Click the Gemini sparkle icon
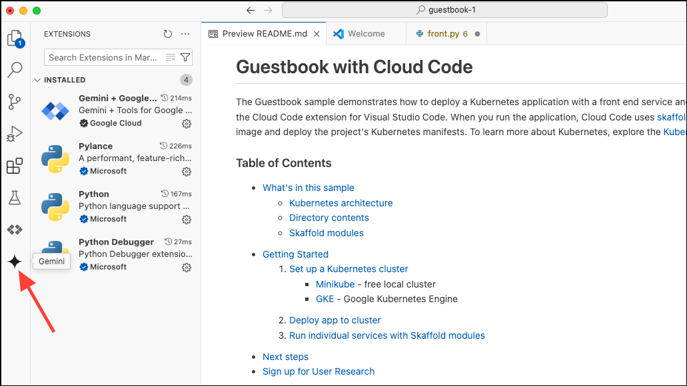This screenshot has height=386, width=687. pyautogui.click(x=15, y=262)
